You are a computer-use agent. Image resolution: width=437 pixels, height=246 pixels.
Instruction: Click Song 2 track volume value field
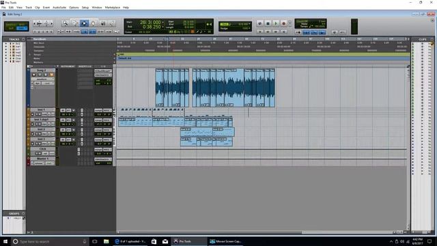tap(103, 81)
